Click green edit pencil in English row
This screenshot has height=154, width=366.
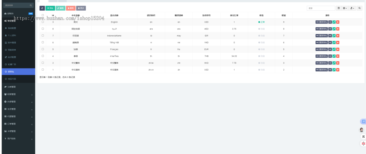(334, 22)
